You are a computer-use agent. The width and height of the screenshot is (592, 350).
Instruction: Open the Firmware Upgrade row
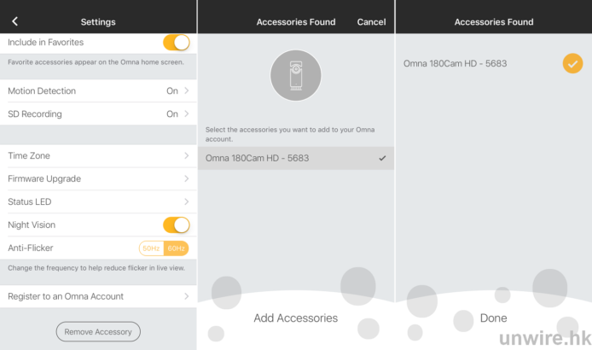tap(98, 178)
